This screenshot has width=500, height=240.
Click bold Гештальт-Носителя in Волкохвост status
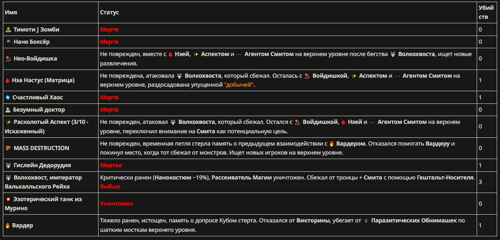446,178
